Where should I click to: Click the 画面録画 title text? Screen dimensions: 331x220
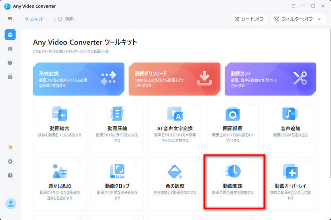tap(233, 128)
